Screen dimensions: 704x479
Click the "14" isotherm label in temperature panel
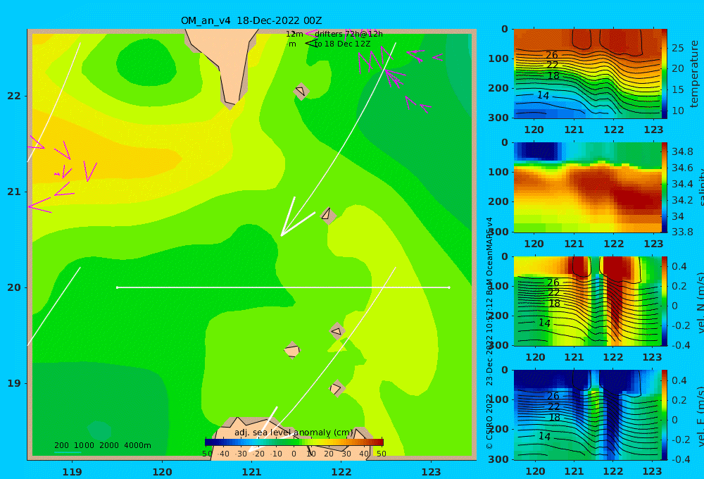[543, 95]
